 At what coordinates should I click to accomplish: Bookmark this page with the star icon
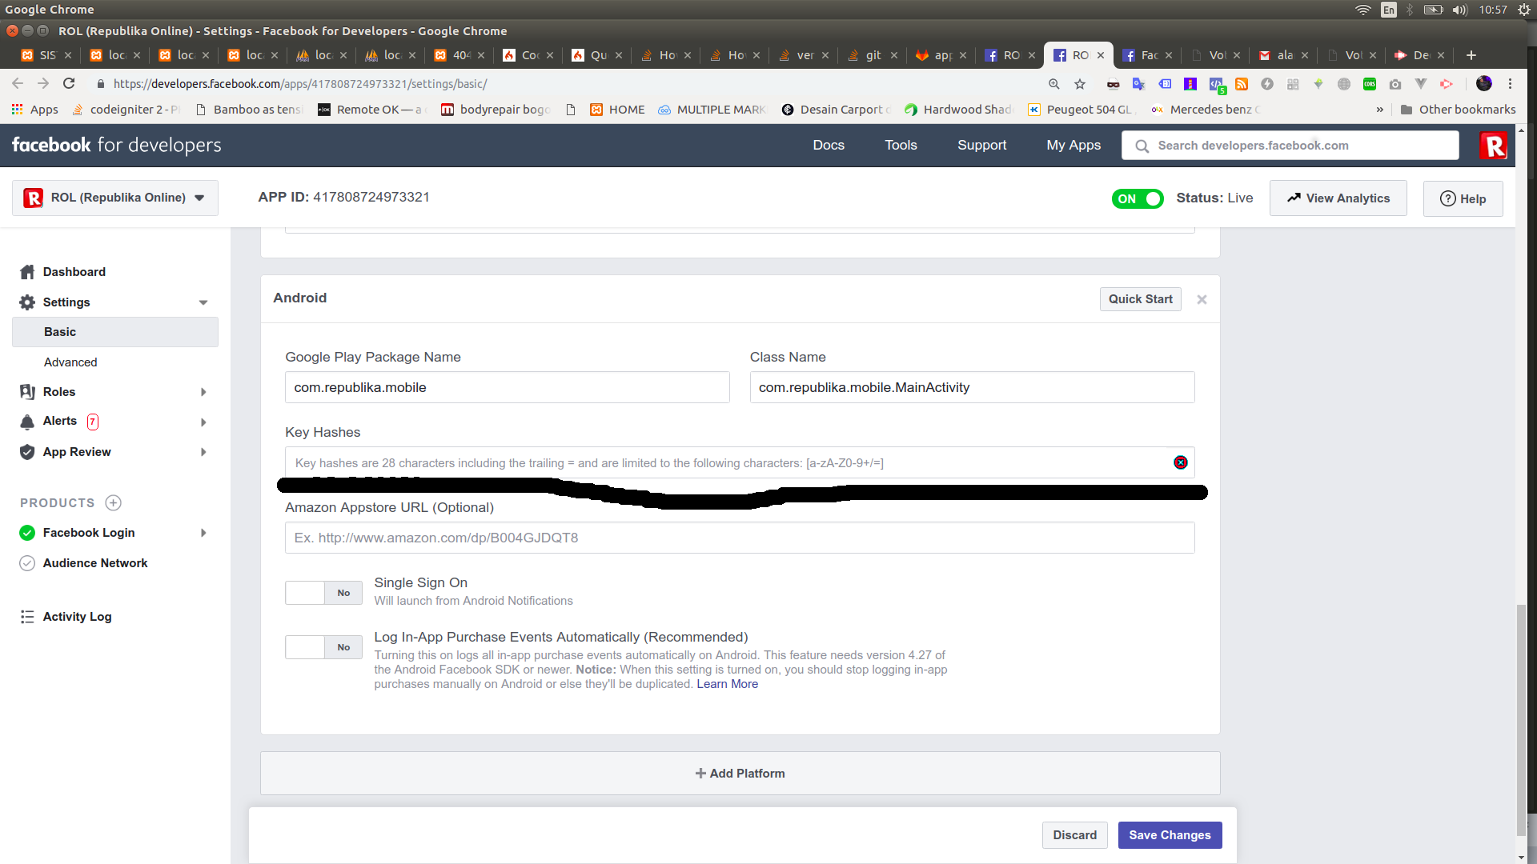point(1080,84)
